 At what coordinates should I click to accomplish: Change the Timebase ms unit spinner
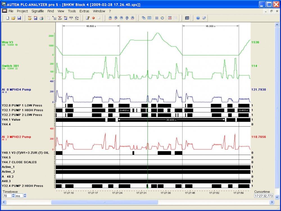point(25,196)
